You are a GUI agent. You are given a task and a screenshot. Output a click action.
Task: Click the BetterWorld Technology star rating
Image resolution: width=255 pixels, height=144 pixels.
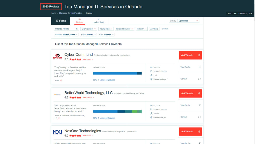tap(75, 98)
